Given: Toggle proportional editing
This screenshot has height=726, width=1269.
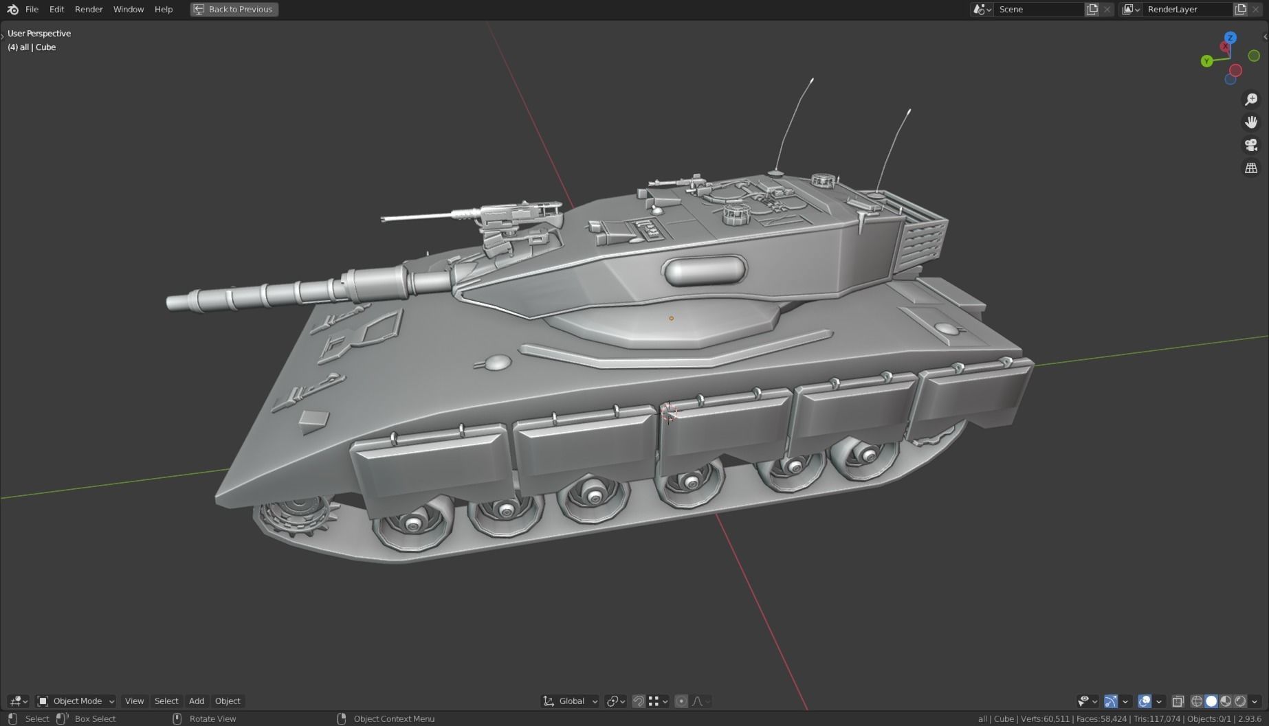Looking at the screenshot, I should tap(681, 701).
